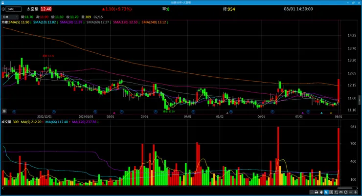The image size is (362, 196).
Task: Click the stock code field showing 2440
Action: tap(14, 9)
